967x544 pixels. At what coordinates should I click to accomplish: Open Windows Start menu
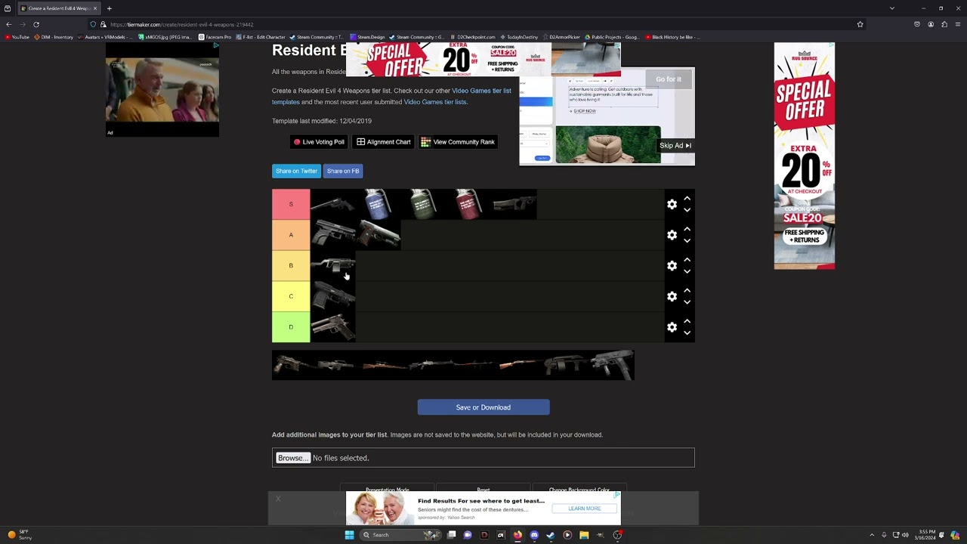click(x=349, y=535)
